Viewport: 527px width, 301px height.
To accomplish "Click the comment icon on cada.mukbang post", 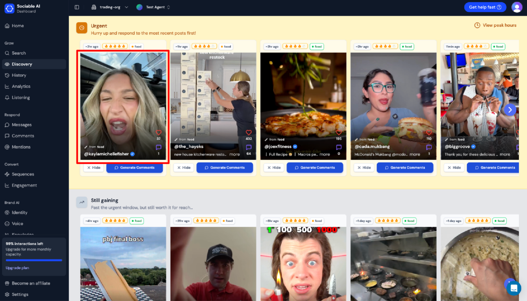I will [x=429, y=147].
